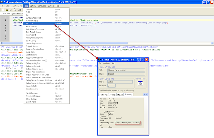Choose Trace: Add Trace Lines

[46, 72]
